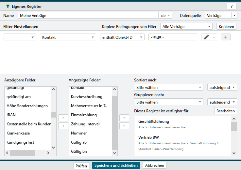241x170 pixels.
Task: Click the Prüfen button
Action: point(81,165)
